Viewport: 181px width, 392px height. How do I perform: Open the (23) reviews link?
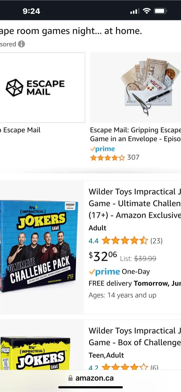[x=157, y=241]
